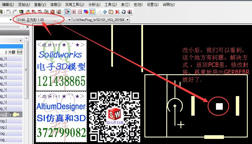Image resolution: width=252 pixels, height=144 pixels.
Task: Click the left panel pin/auto-hide arrow
Action: (x=23, y=27)
